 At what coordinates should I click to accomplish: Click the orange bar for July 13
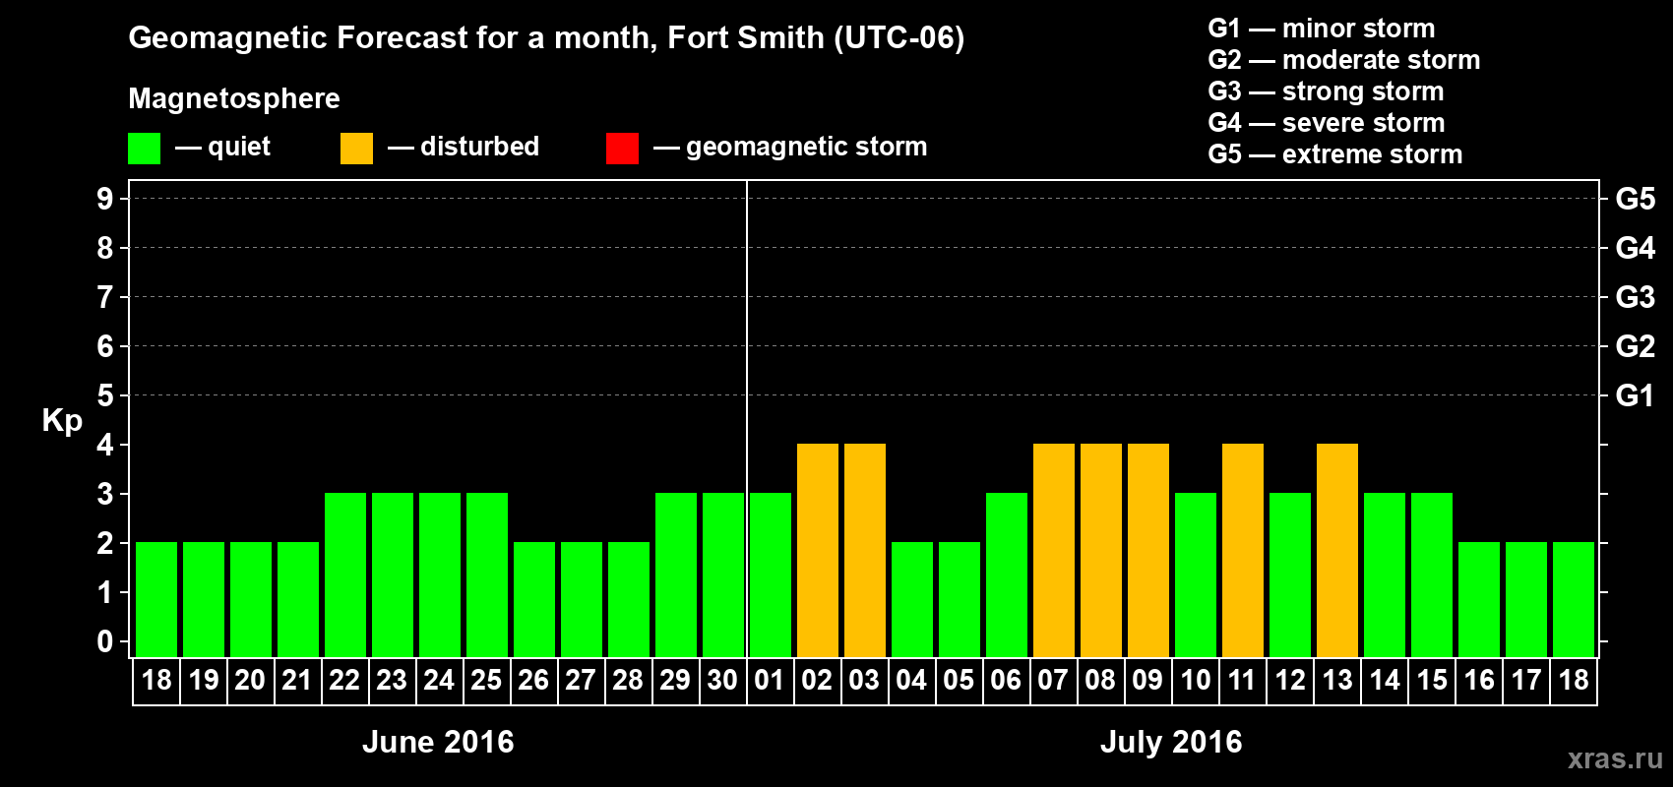1337,550
